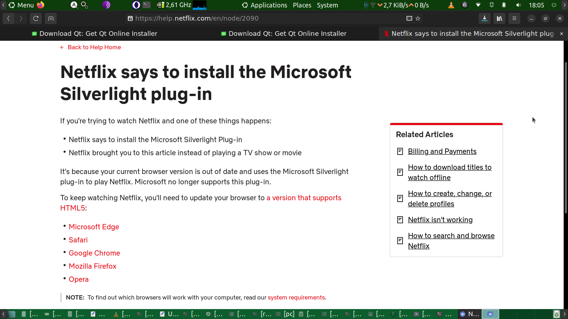This screenshot has width=568, height=319.
Task: Collapse the top panel using left arrow
Action: click(x=3, y=5)
